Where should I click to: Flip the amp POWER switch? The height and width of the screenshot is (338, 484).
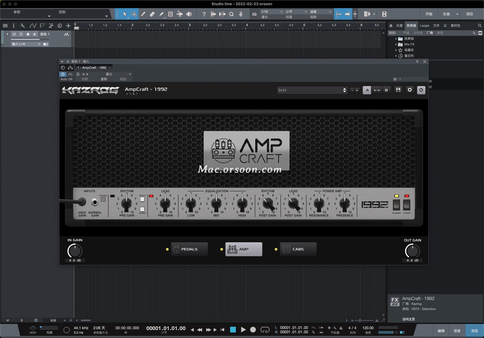pyautogui.click(x=407, y=205)
